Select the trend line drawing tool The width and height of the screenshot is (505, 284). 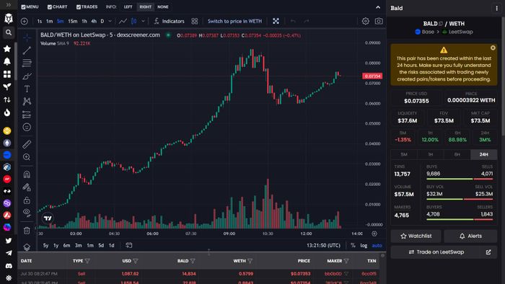[x=27, y=50]
